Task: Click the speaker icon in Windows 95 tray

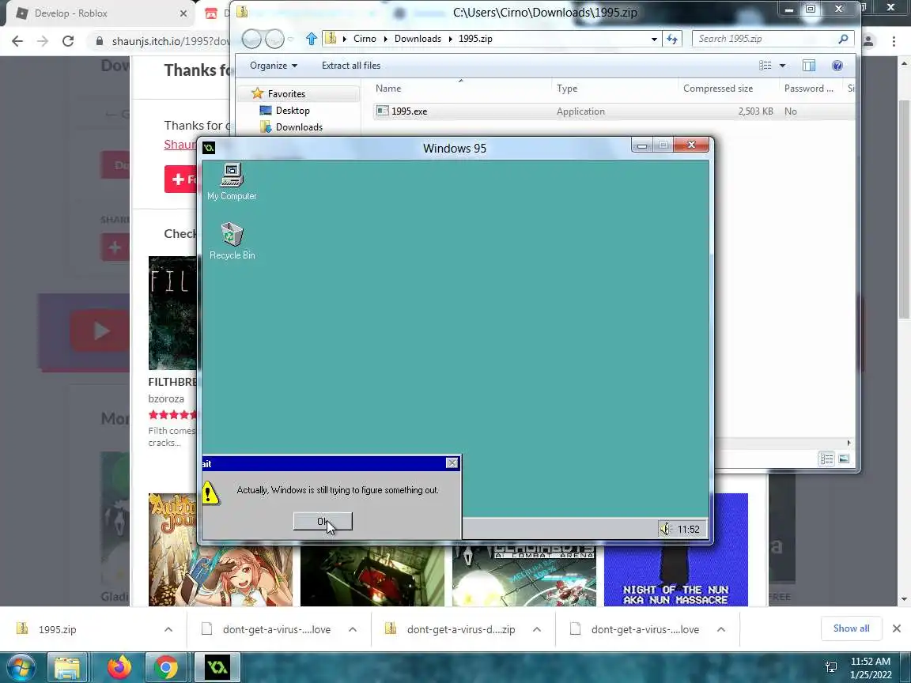Action: [x=664, y=529]
